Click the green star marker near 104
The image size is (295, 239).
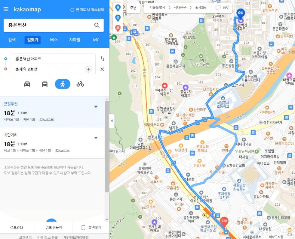coord(114,37)
